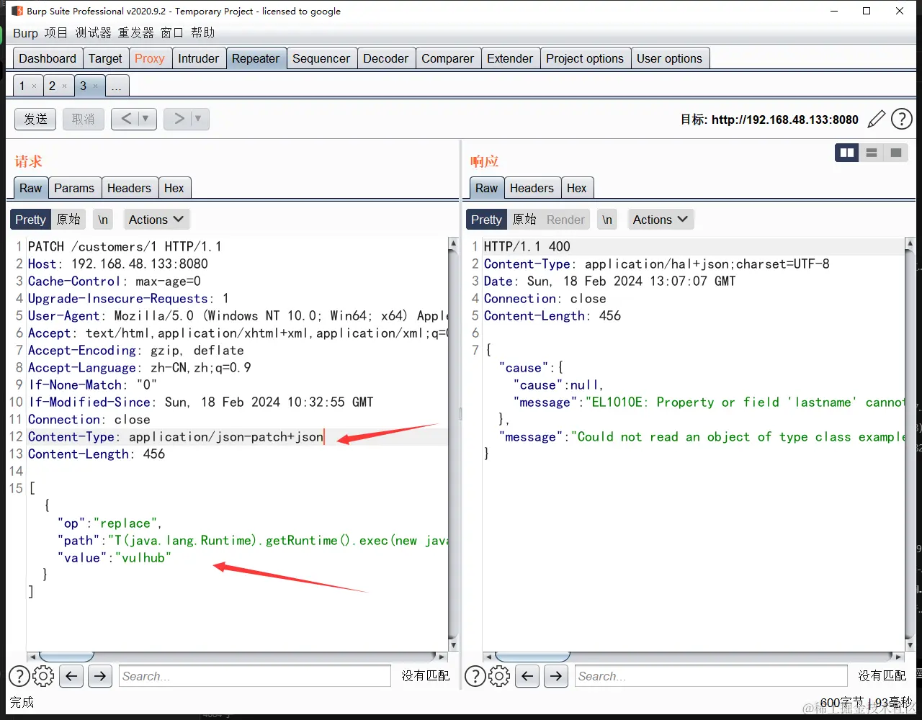The width and height of the screenshot is (922, 720).
Task: Open the Repeater help question-mark icon
Action: pos(902,119)
